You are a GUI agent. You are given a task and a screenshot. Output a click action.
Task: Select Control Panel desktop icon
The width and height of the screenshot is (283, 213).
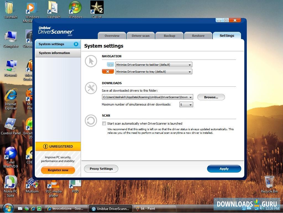point(11,126)
